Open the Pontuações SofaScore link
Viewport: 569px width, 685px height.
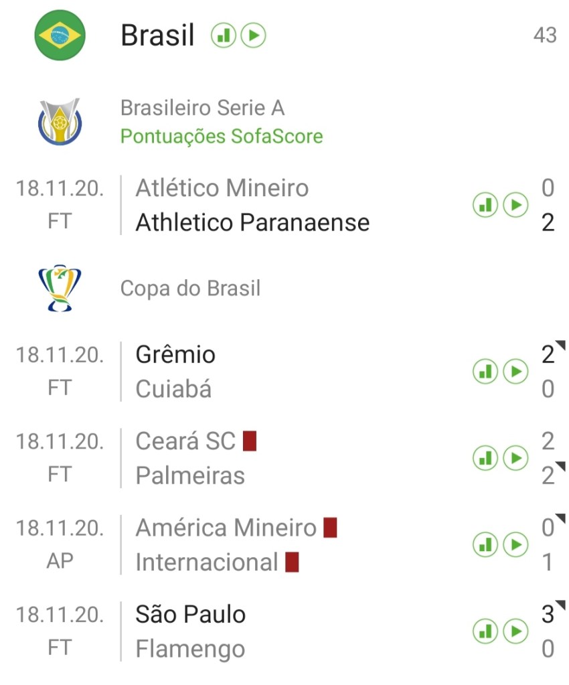222,137
